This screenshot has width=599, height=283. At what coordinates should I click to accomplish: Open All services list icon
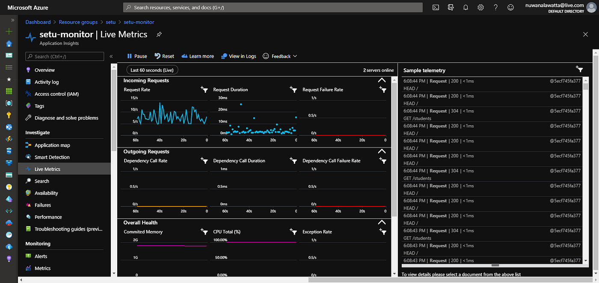point(9,68)
